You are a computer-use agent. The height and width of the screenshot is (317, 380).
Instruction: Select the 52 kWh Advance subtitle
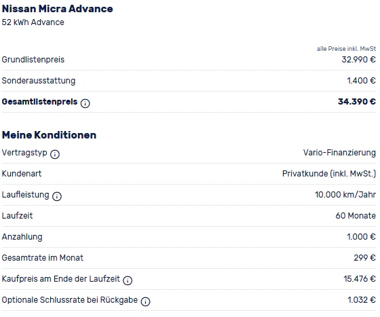coord(33,22)
